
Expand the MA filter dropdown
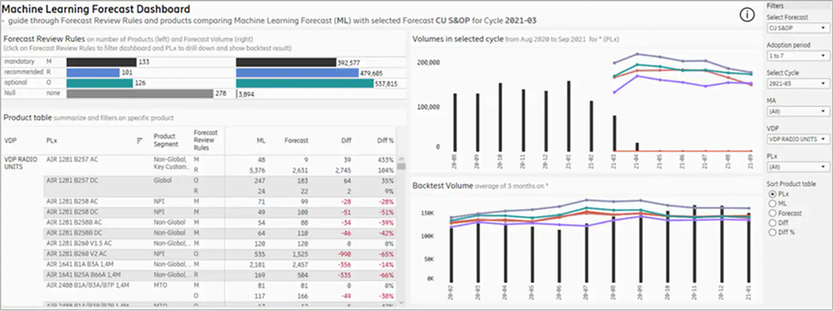[798, 111]
